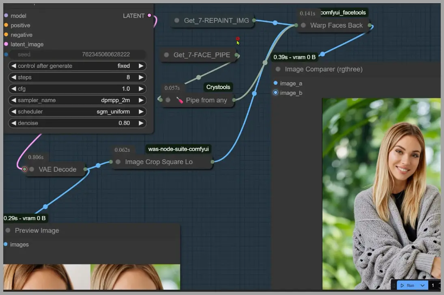This screenshot has height=295, width=444.
Task: Click the comfyui_facetools badge
Action: (x=343, y=13)
